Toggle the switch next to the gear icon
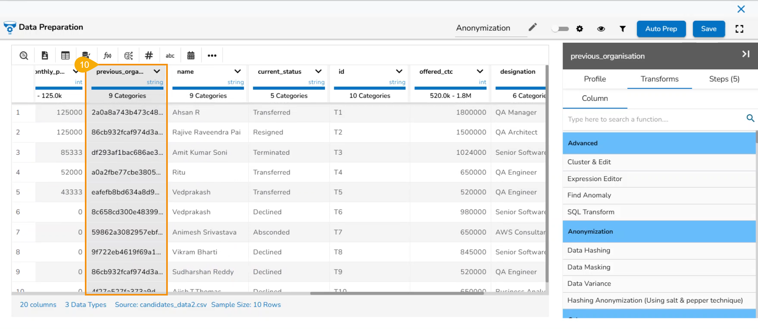 (x=560, y=29)
